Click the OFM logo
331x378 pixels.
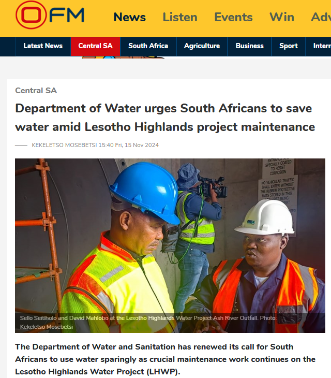point(50,15)
